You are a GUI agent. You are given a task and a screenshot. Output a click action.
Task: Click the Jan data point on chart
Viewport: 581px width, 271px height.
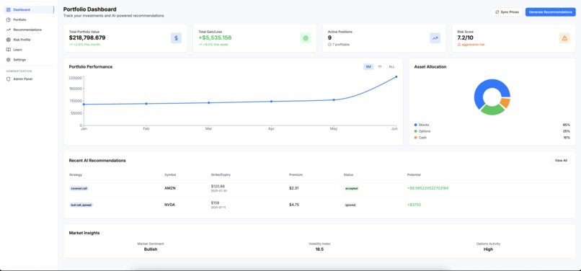(x=84, y=105)
